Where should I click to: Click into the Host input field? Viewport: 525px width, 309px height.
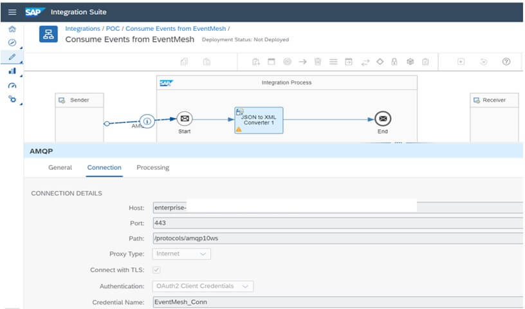click(x=338, y=207)
